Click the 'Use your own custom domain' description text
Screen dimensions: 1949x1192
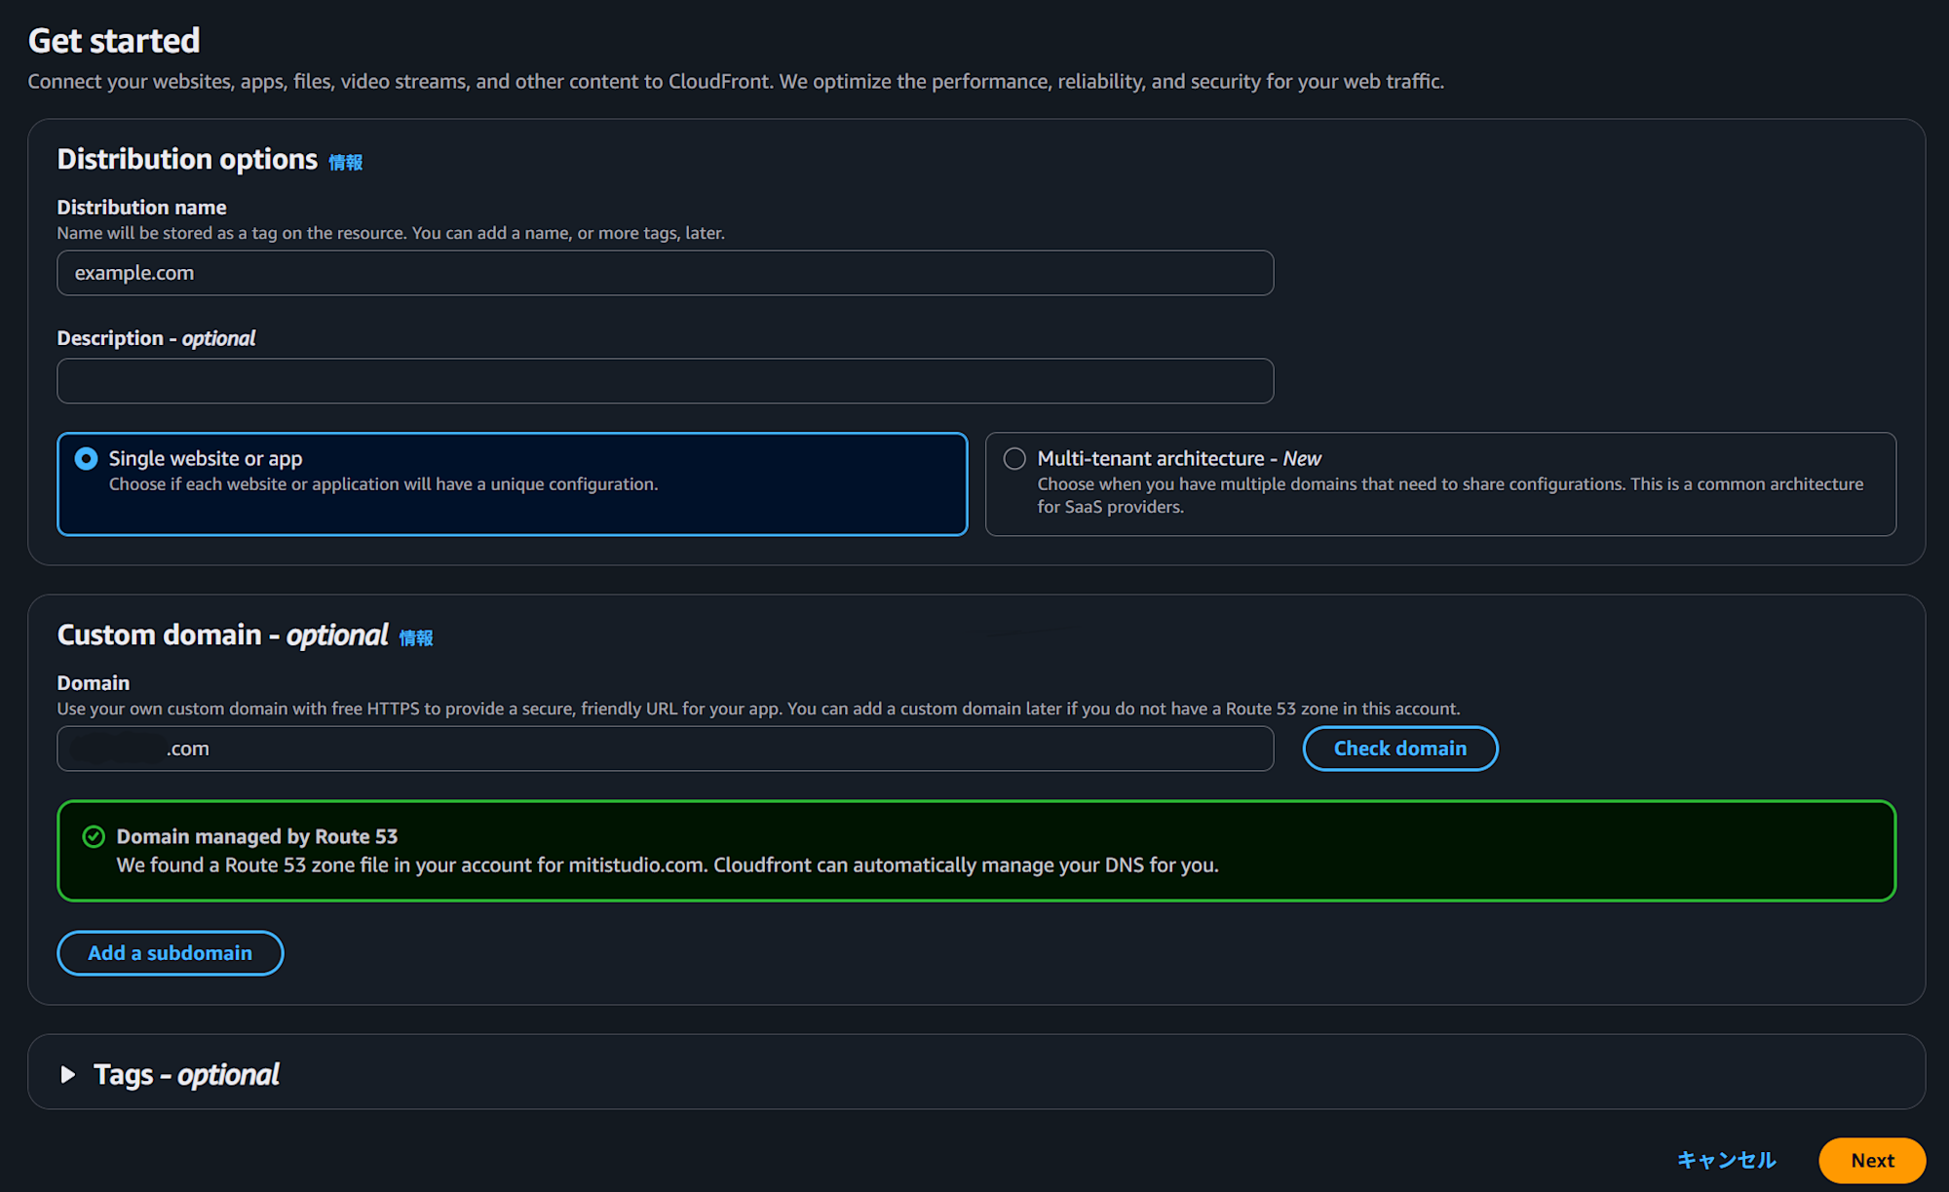coord(758,709)
